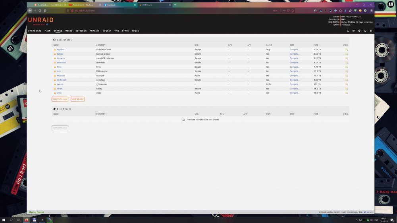Screen dimensions: 397x223
Task: Compute size for the appdata share
Action: 295,50
